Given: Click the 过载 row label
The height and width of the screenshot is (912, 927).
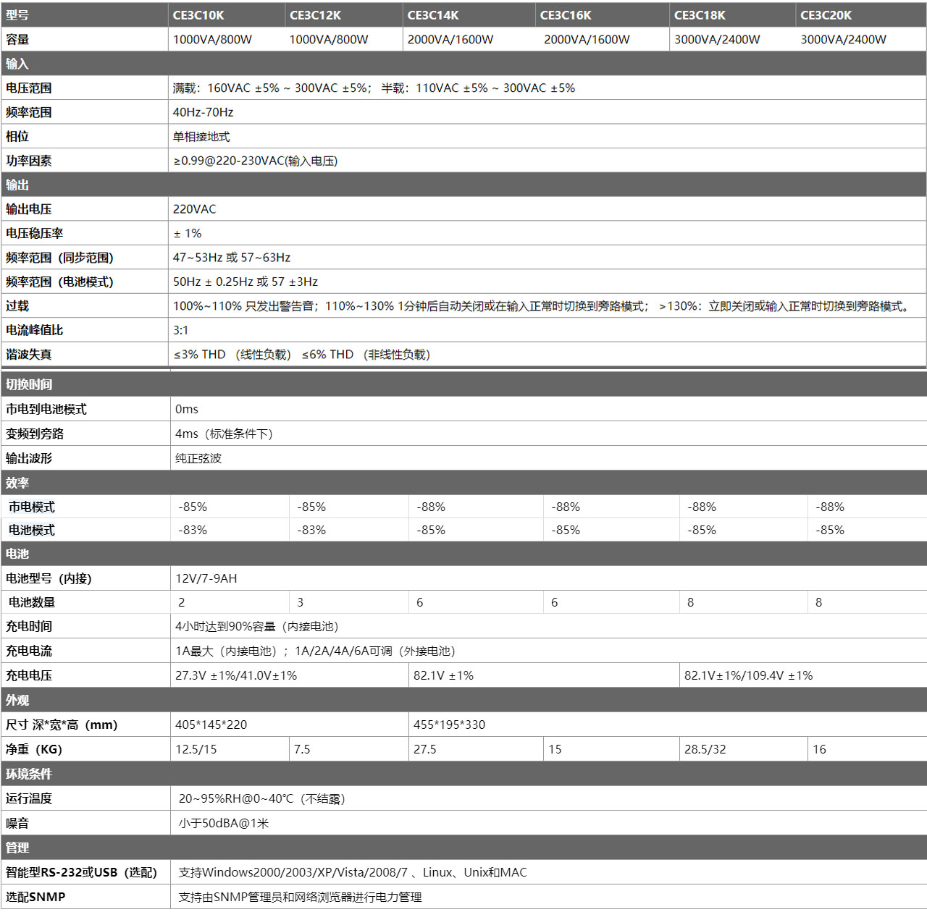Looking at the screenshot, I should coord(17,306).
